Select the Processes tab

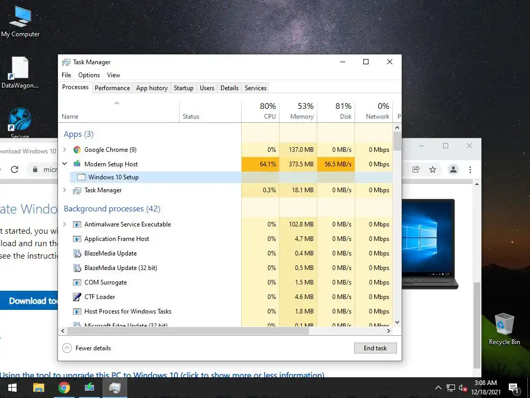pos(75,87)
